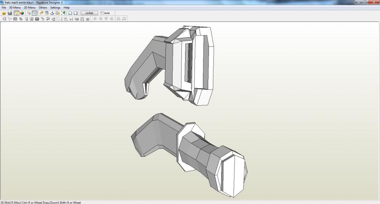
Task: Open the File menu
Action: point(4,7)
